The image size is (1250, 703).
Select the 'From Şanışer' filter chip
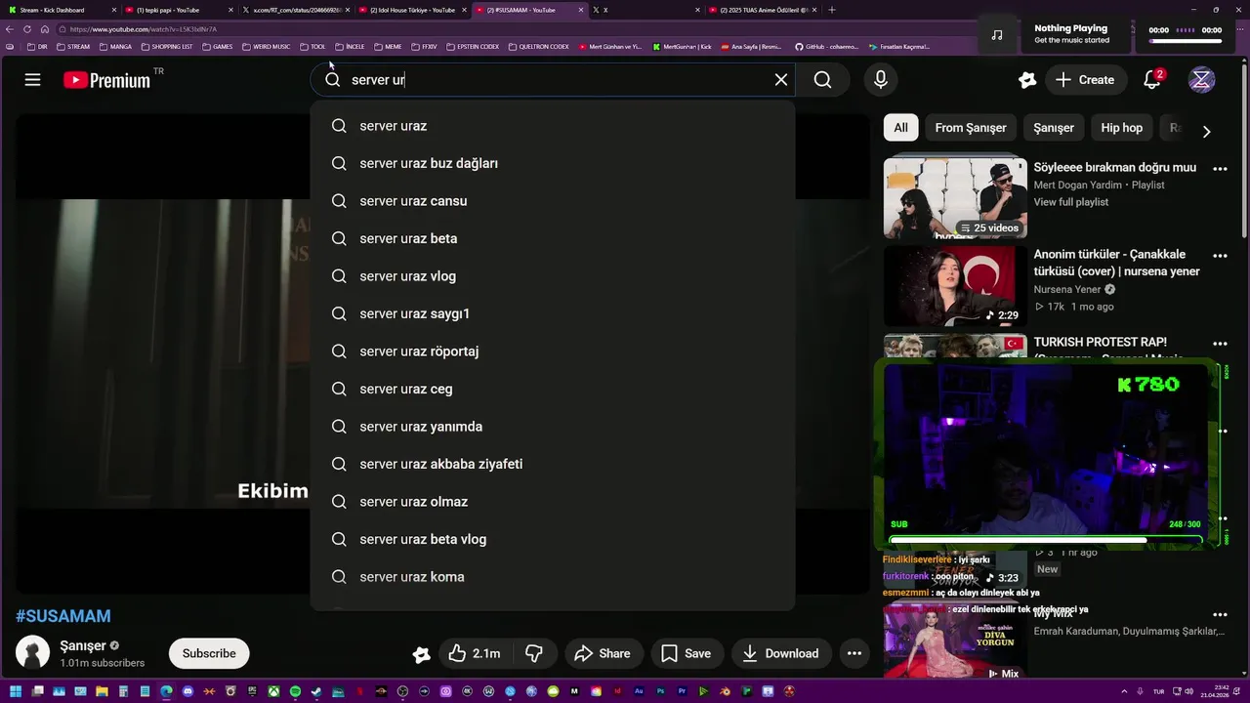(x=971, y=128)
